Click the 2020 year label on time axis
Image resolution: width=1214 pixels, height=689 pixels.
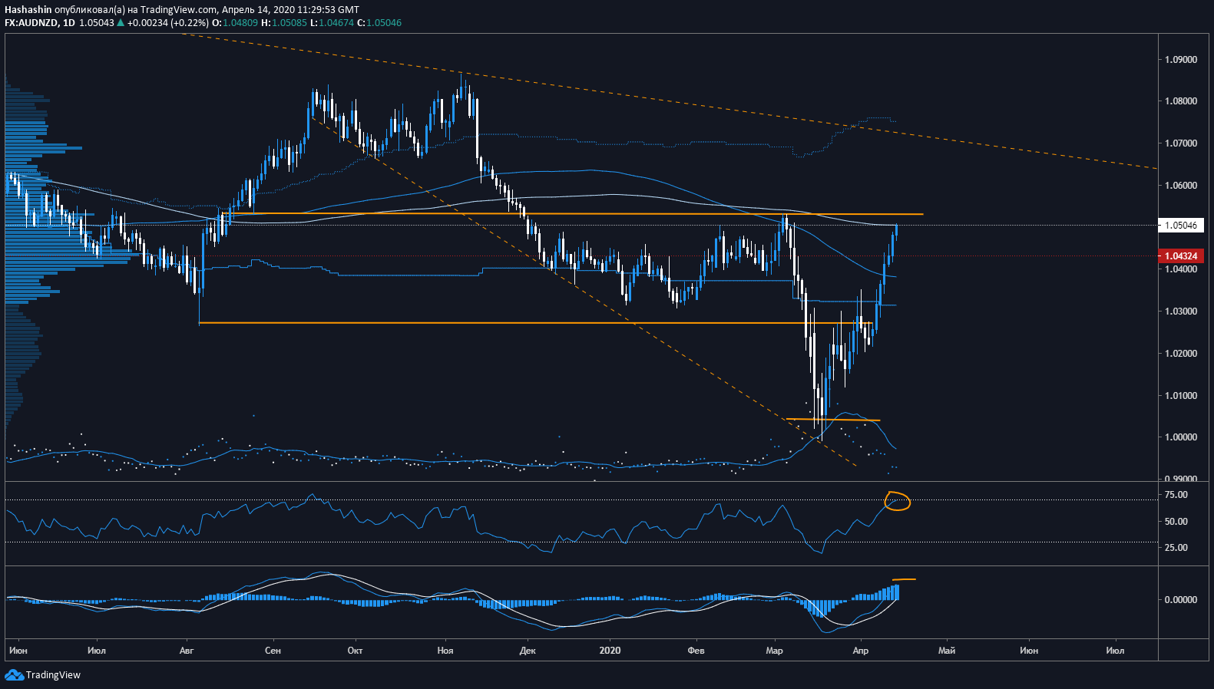(x=610, y=651)
